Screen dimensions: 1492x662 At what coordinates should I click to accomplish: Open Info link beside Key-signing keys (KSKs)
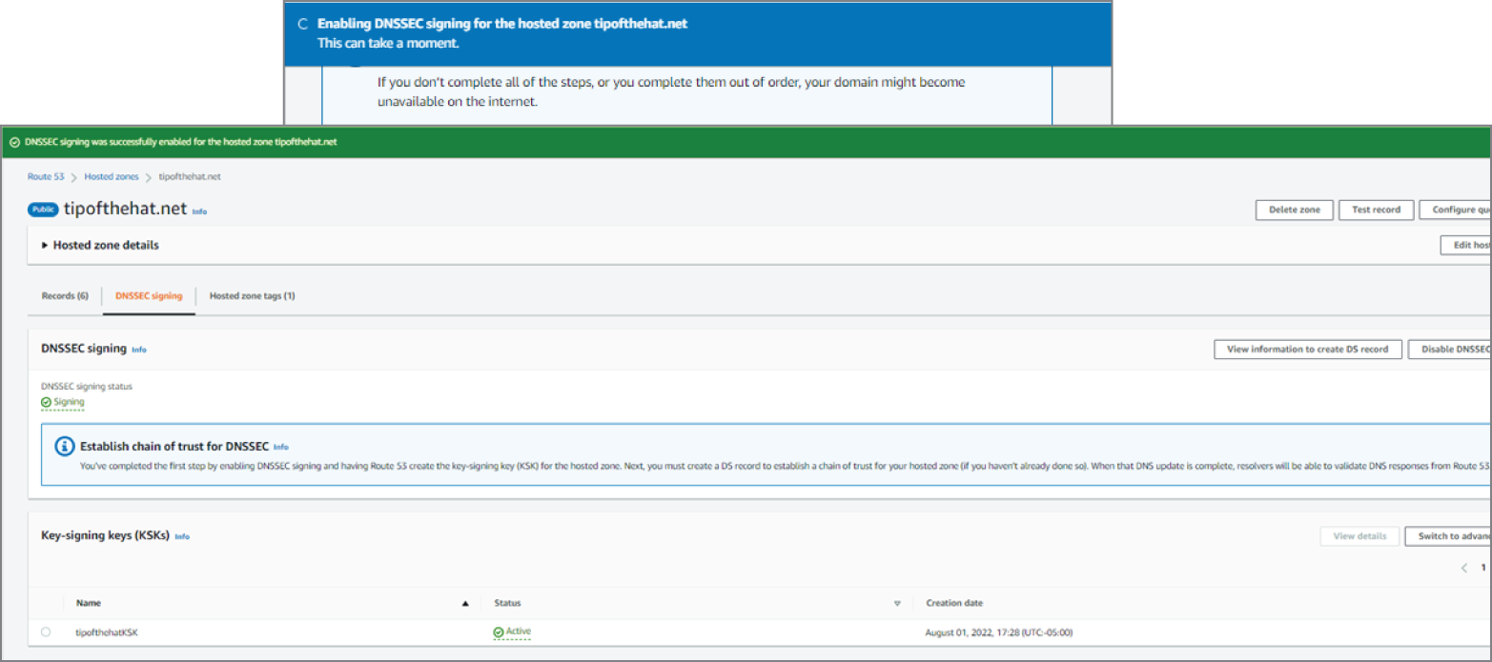pyautogui.click(x=182, y=536)
